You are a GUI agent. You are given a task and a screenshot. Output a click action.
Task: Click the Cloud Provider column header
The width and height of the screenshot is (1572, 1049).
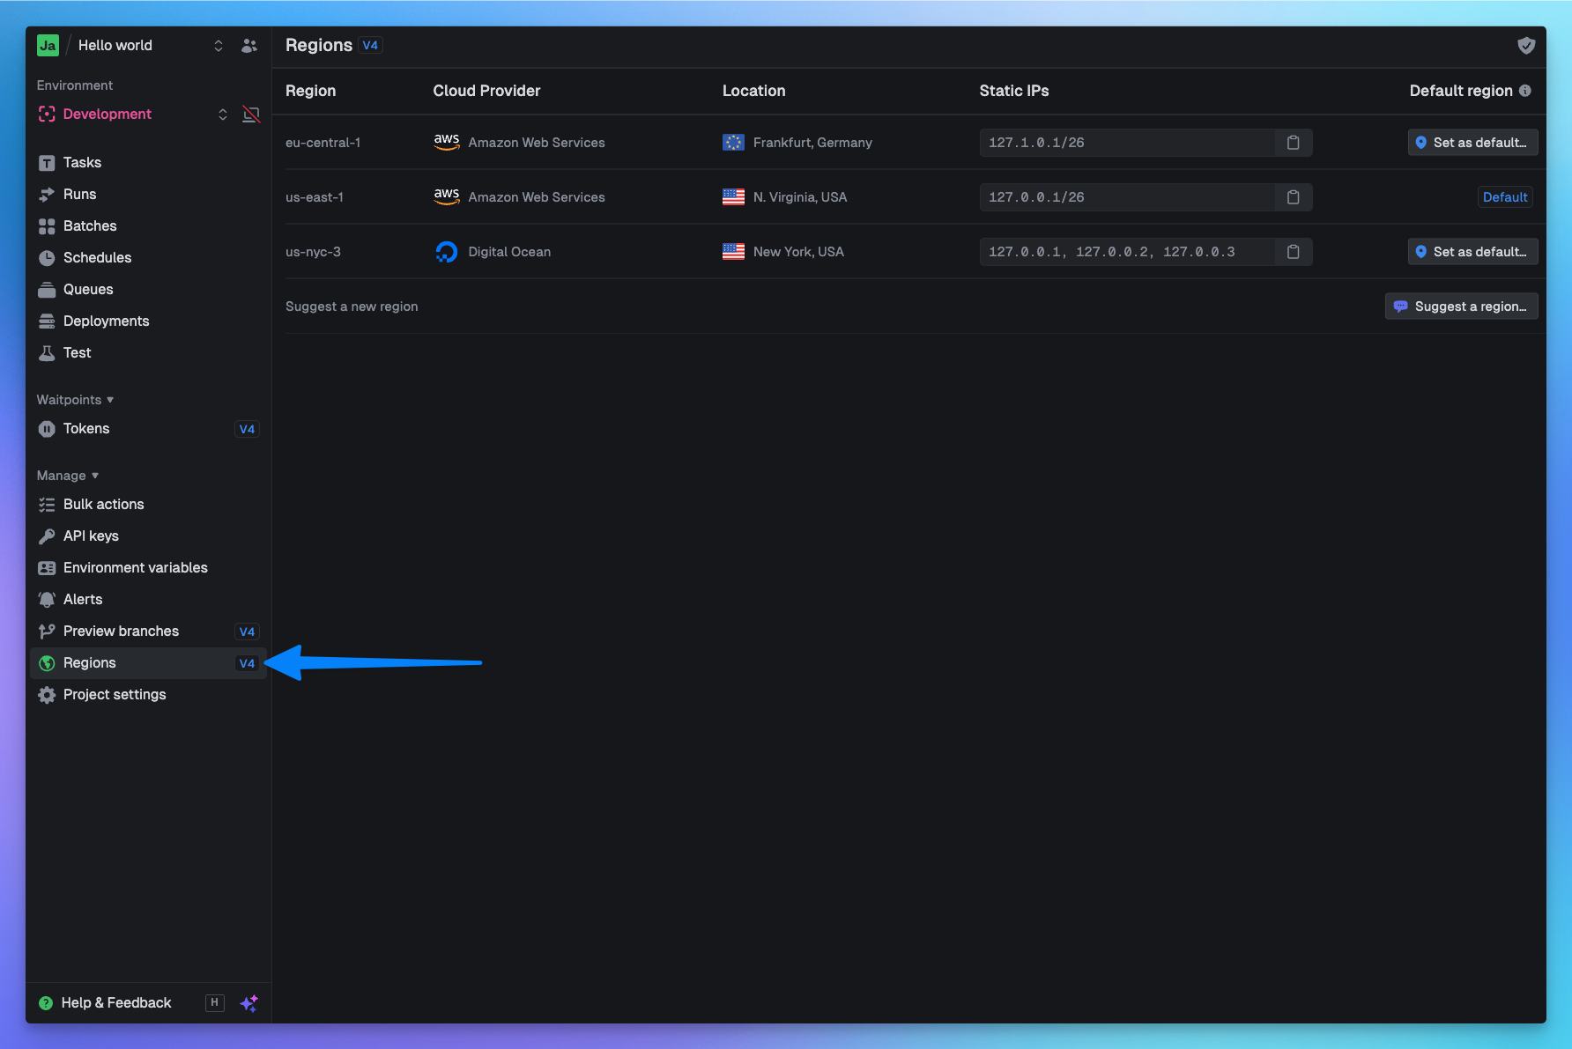[486, 91]
